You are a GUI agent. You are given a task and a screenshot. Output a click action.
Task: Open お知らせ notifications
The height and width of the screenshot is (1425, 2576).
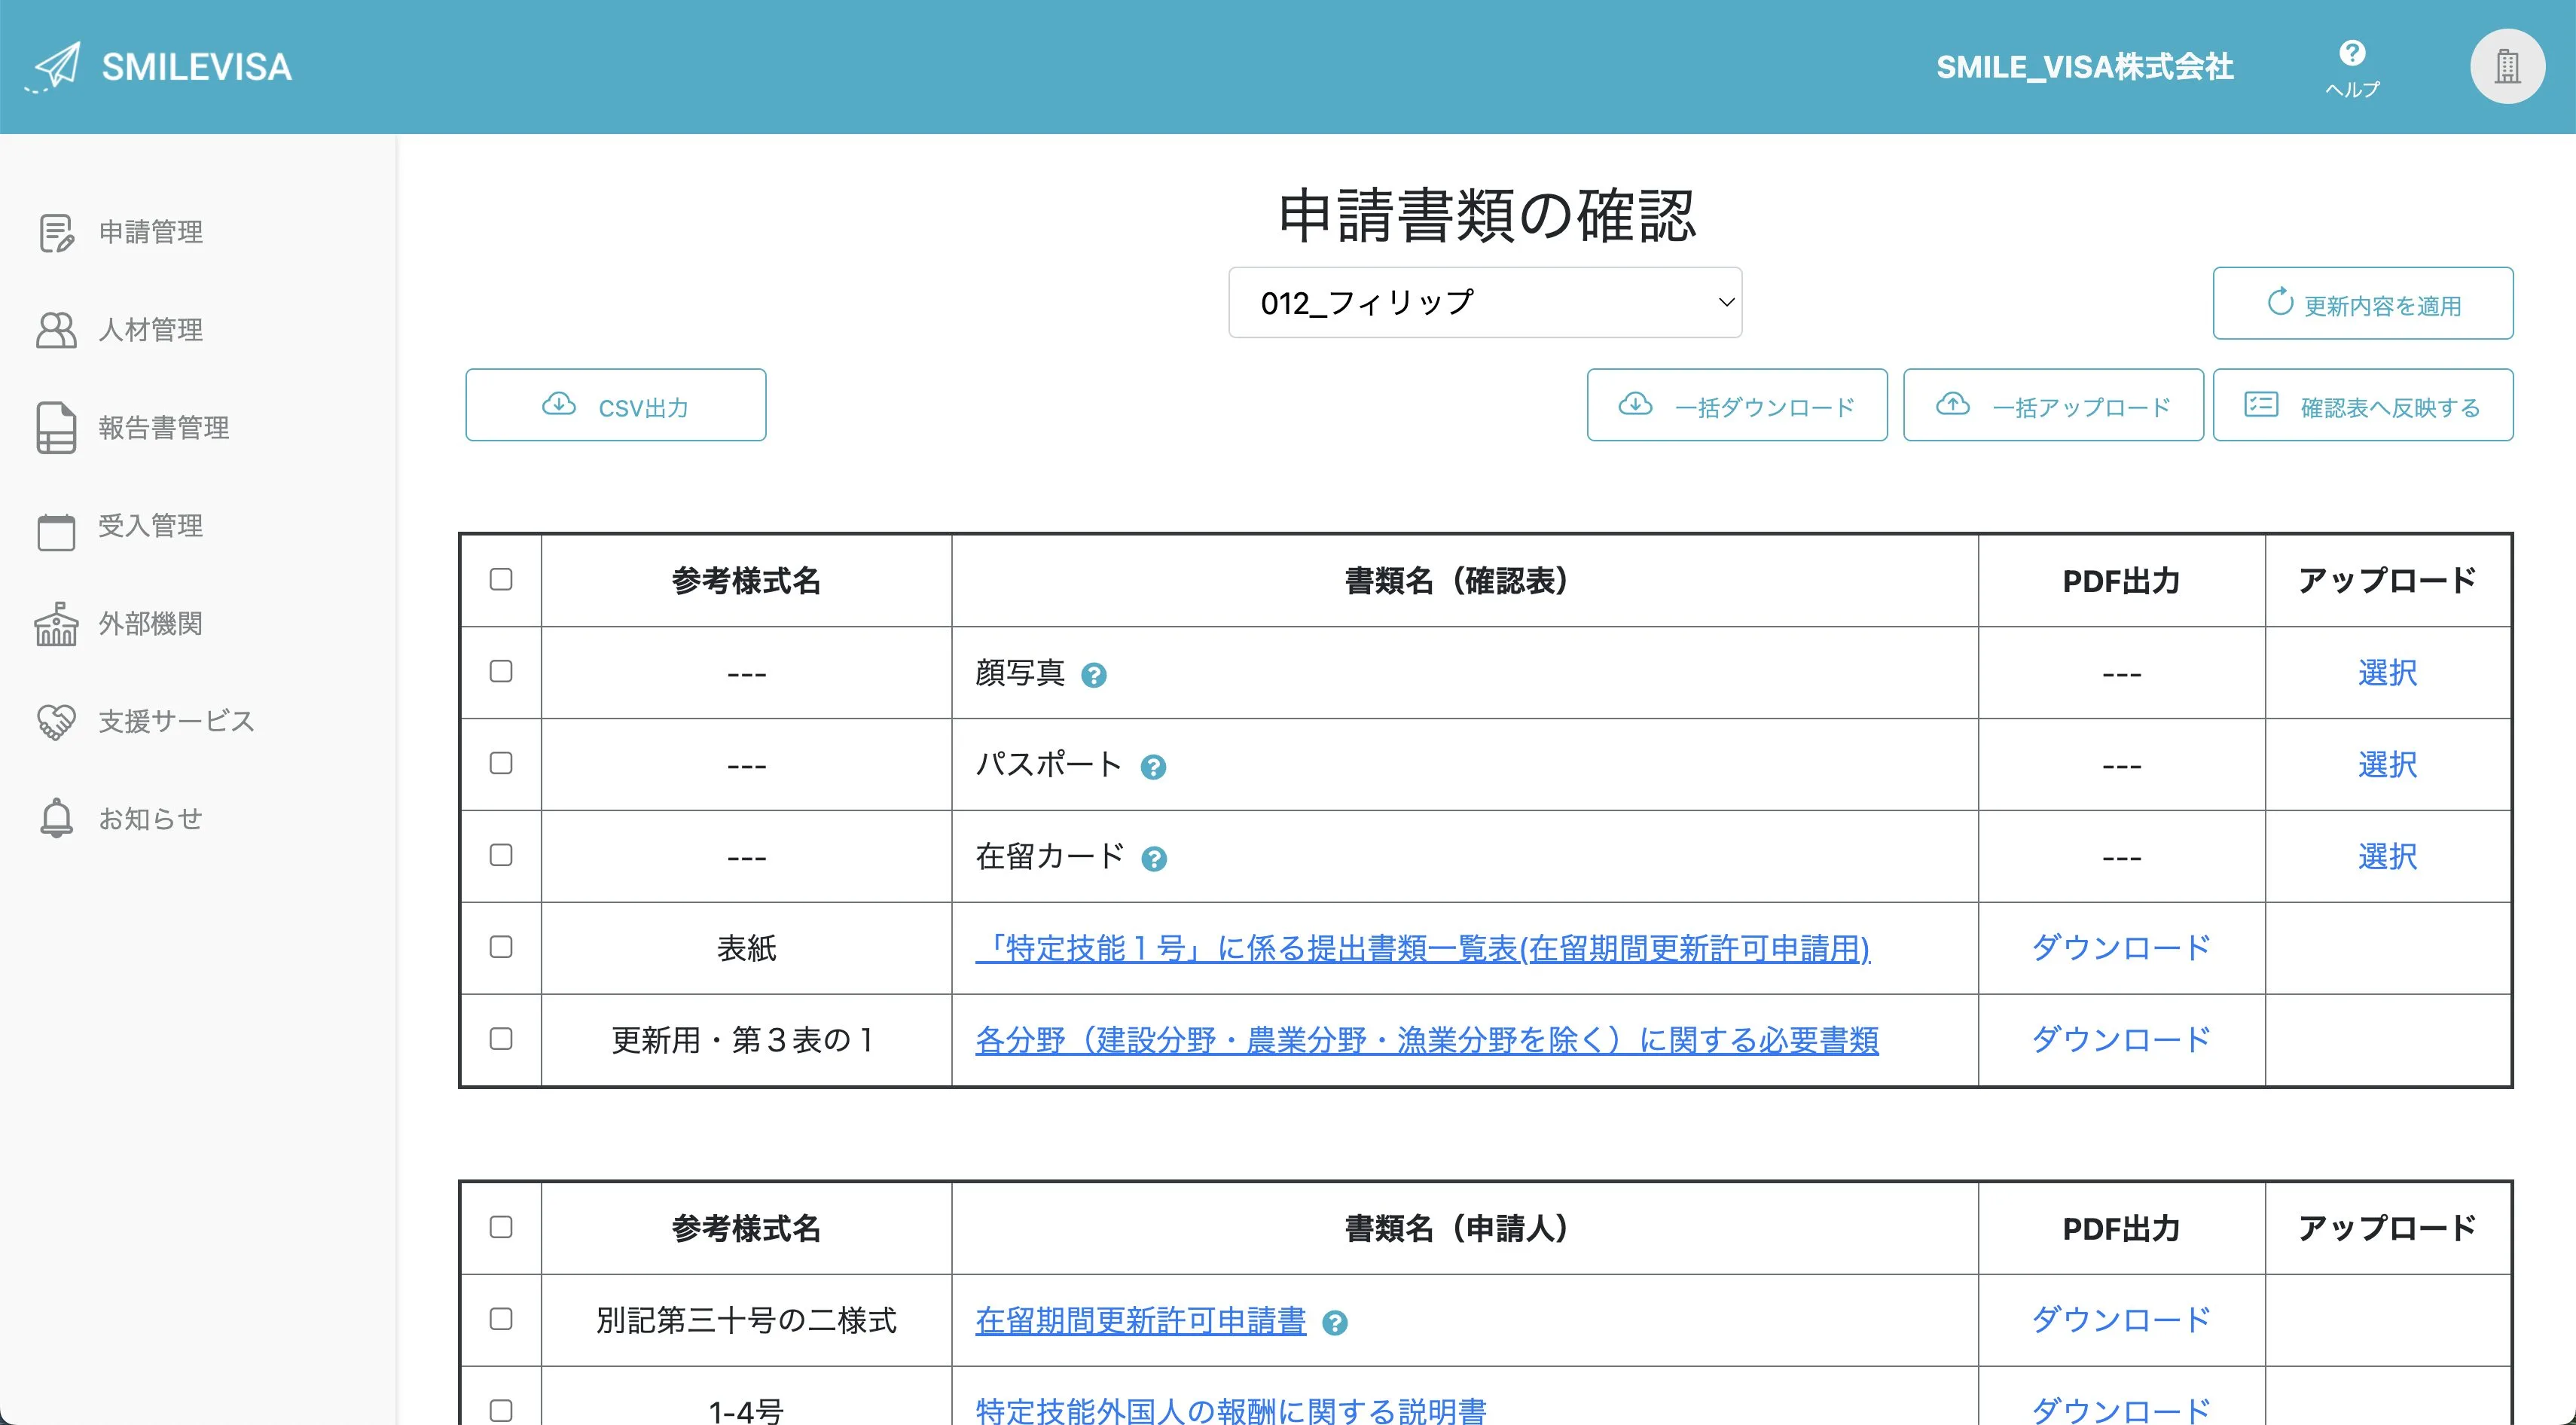coord(152,818)
